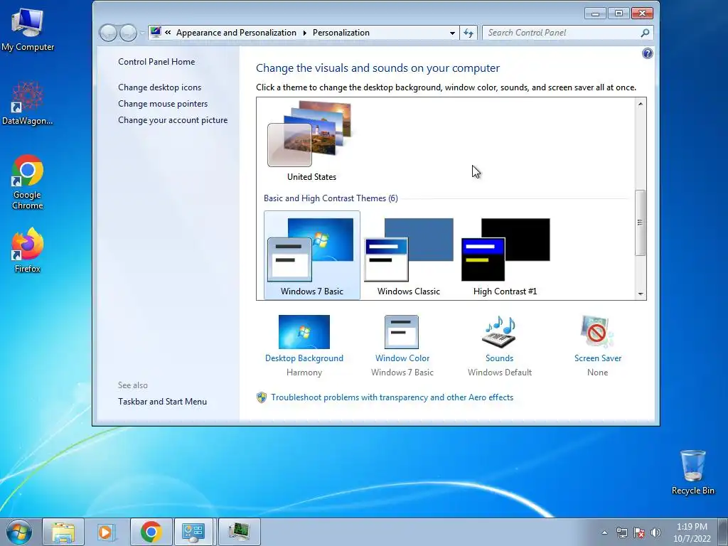
Task: Open recent pages dropdown arrow
Action: [141, 33]
